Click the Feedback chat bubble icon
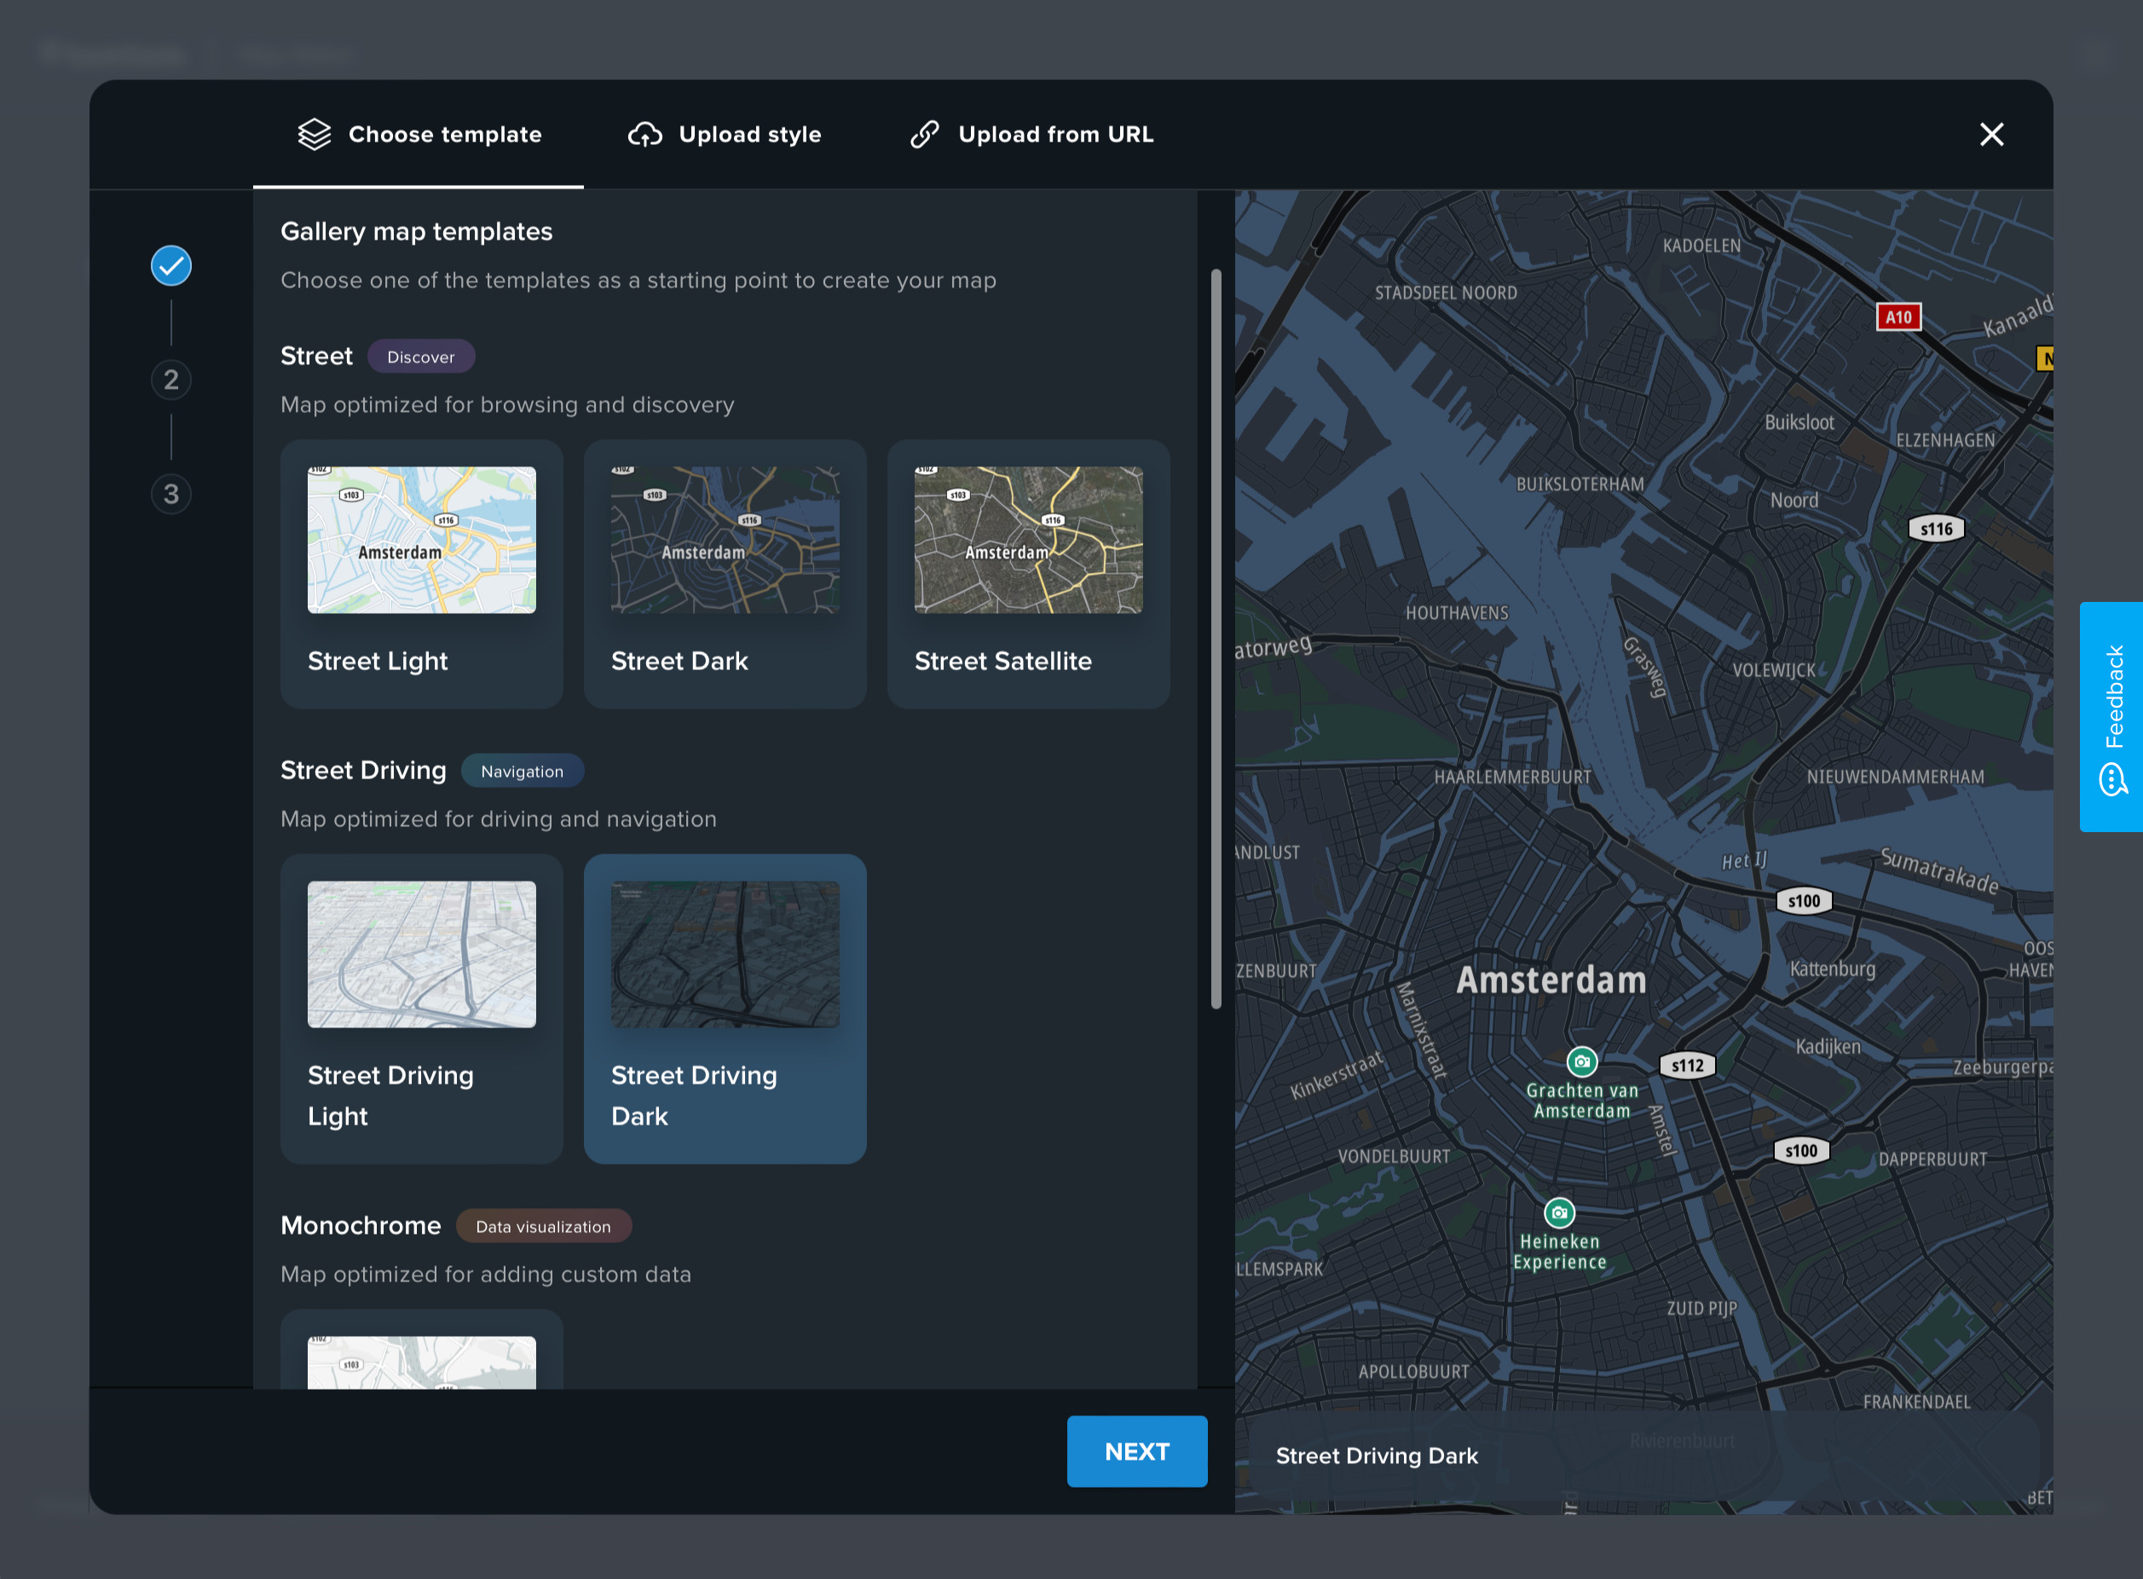2143x1579 pixels. (2112, 779)
